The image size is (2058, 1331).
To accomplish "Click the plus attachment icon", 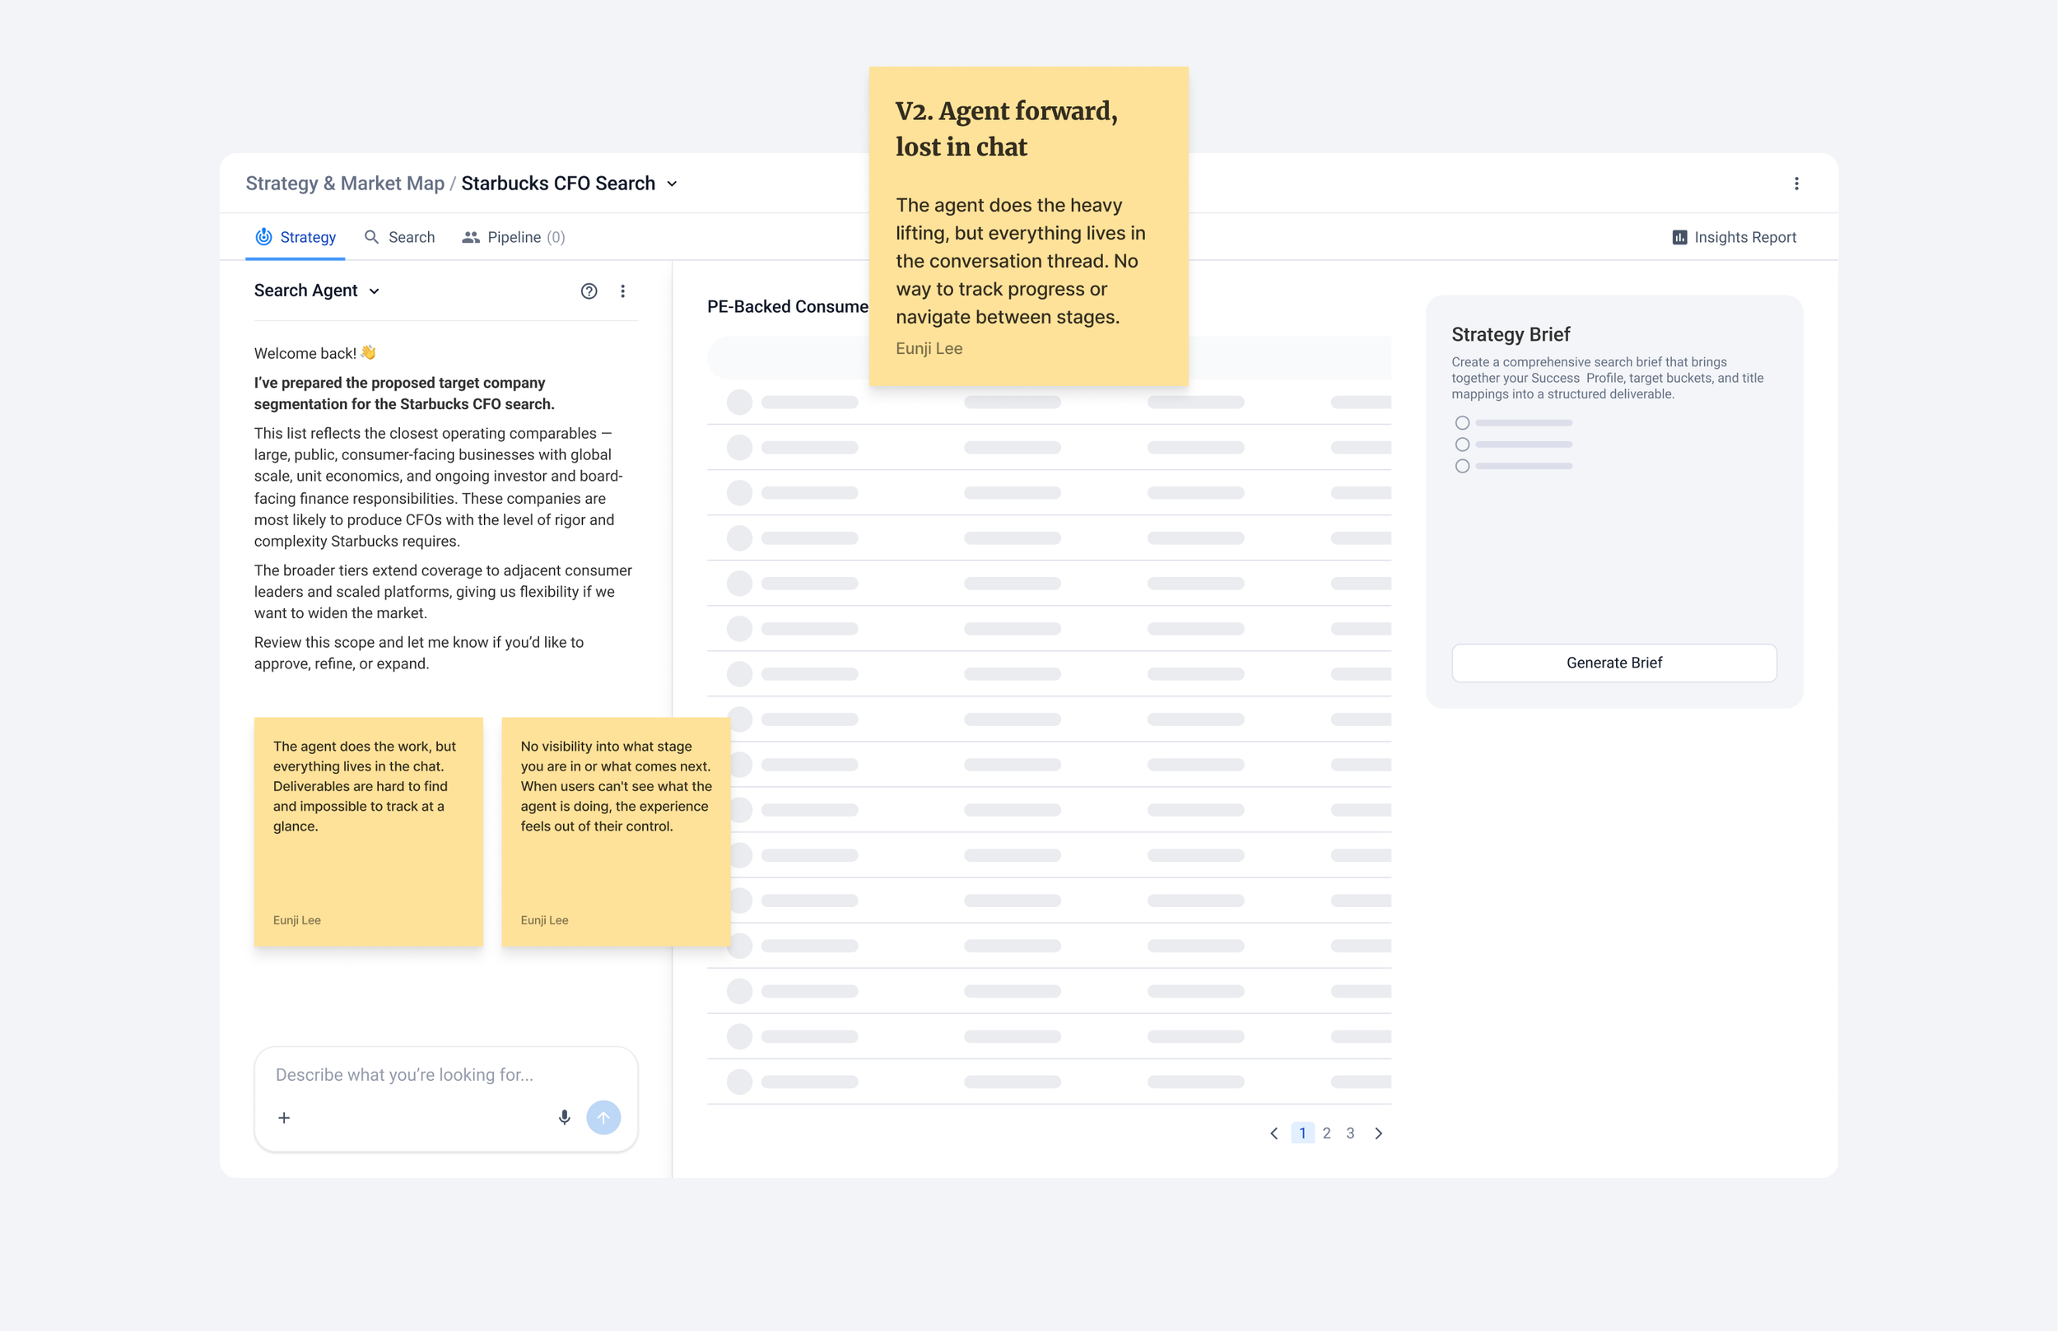I will (283, 1118).
